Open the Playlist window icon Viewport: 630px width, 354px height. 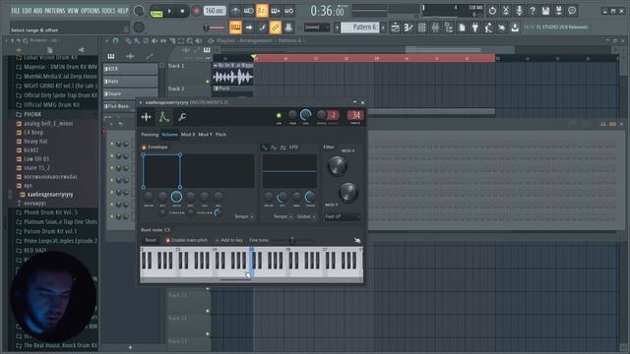coord(396,28)
